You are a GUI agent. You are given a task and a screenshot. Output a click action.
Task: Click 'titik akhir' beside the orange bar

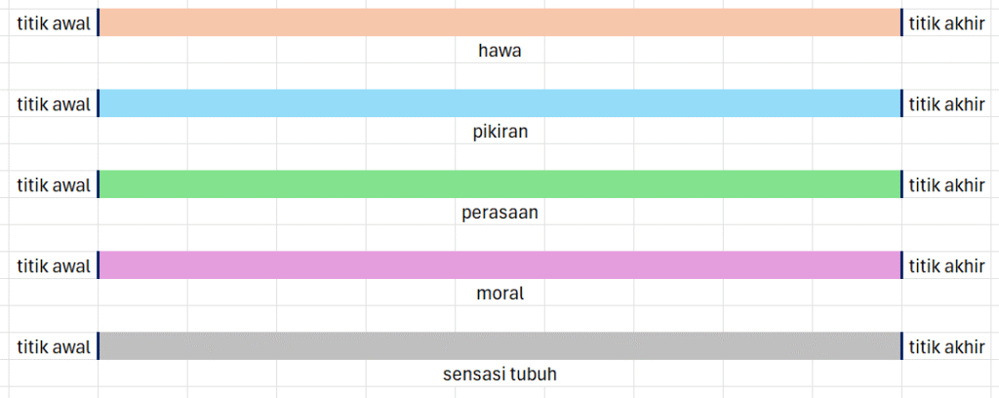(x=946, y=23)
